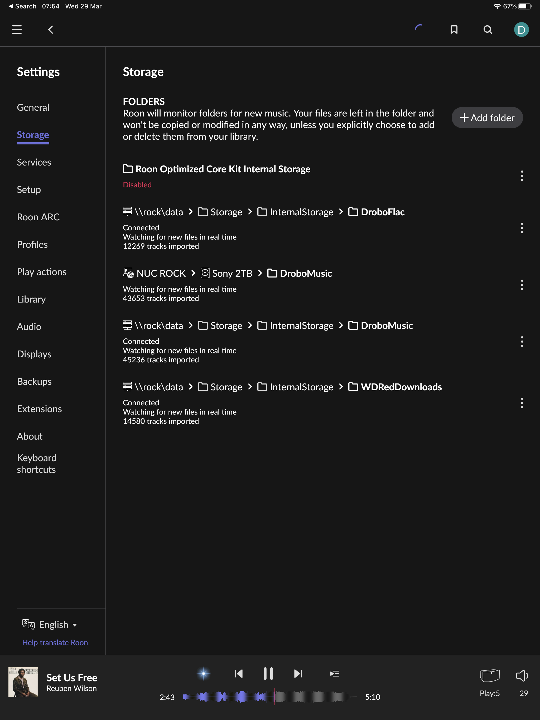Switch to the Backups settings section
Screen dimensions: 540x720
coord(34,381)
